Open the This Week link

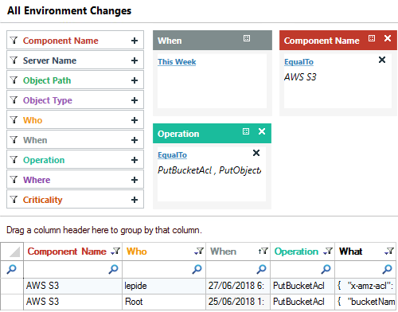click(177, 62)
